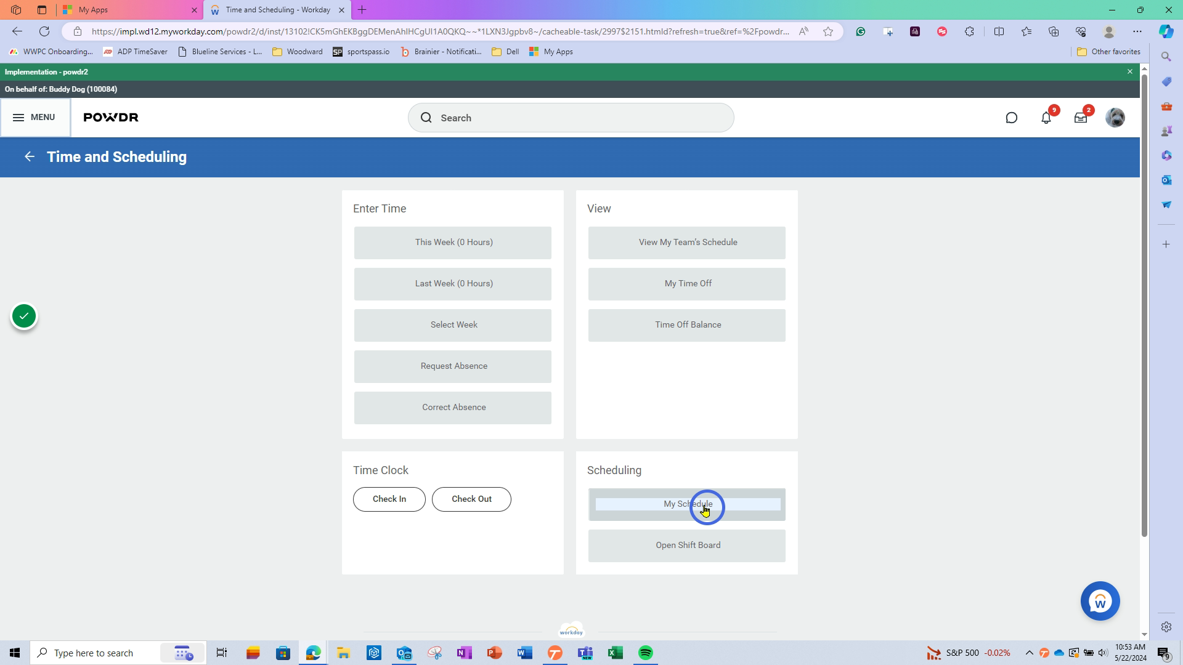
Task: Click the Check In button
Action: pyautogui.click(x=389, y=499)
